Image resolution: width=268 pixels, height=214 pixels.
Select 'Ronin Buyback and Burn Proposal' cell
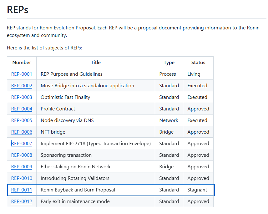(96, 190)
